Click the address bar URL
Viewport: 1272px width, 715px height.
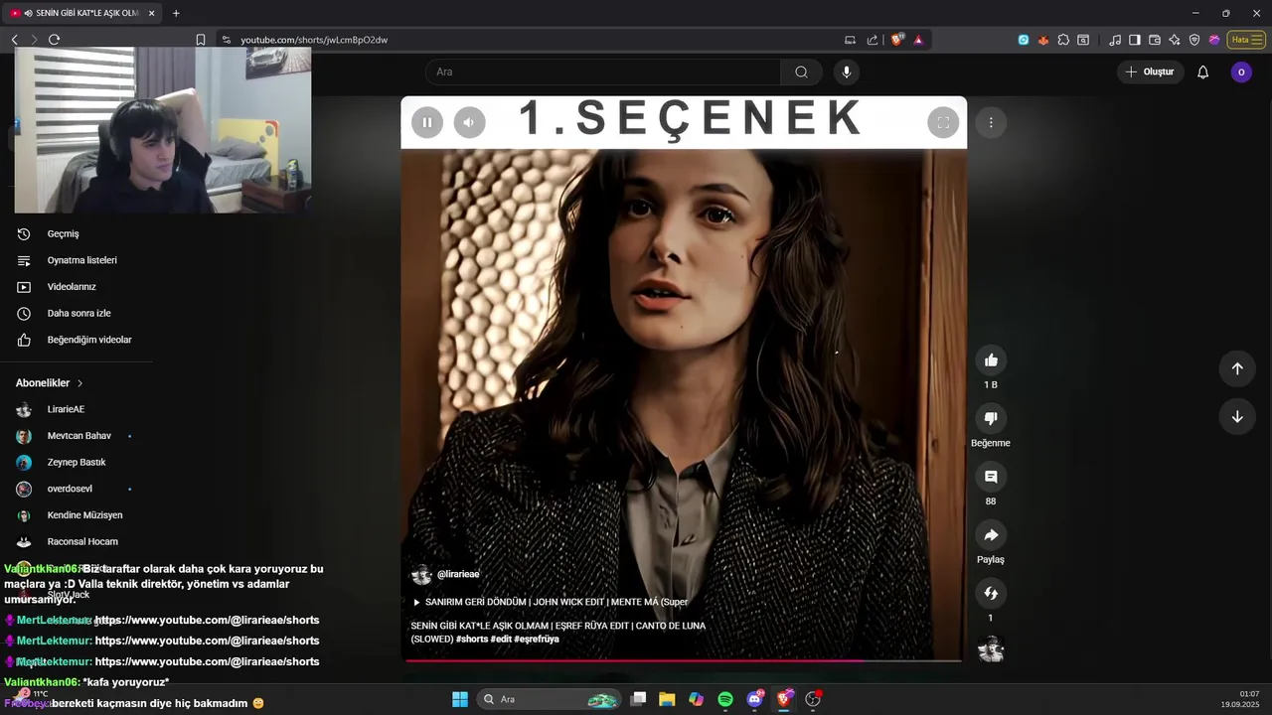tap(314, 40)
